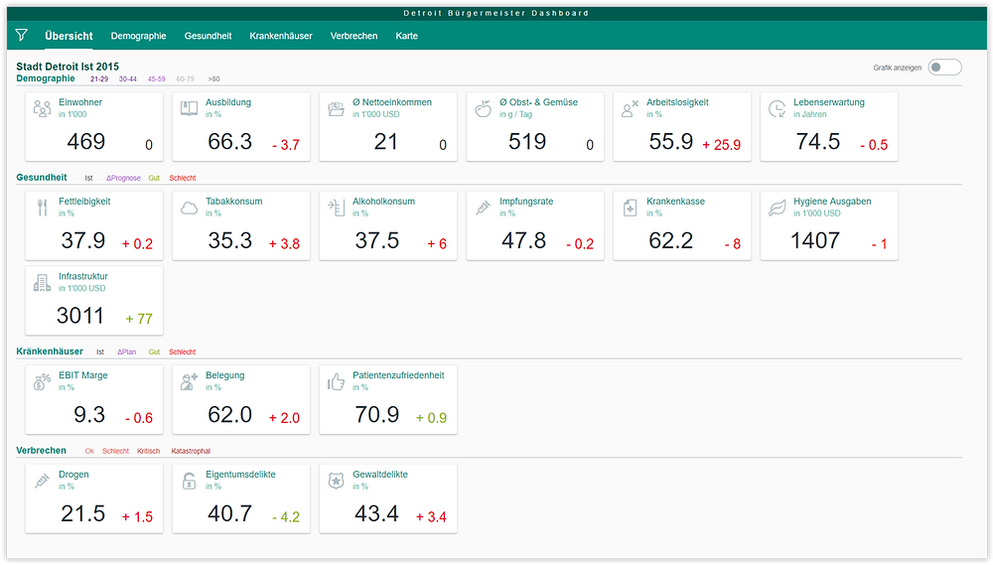Click the EBIT Marge money icon
The image size is (993, 565).
[x=42, y=381]
